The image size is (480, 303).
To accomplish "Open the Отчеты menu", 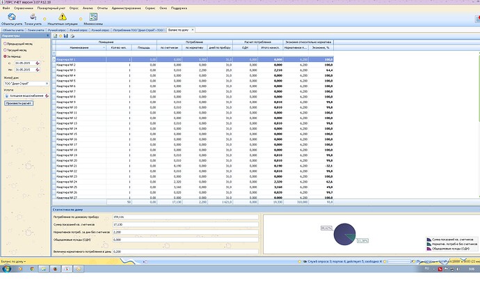I will point(102,8).
